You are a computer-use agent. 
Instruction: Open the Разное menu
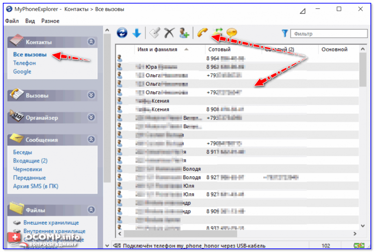[x=50, y=21]
